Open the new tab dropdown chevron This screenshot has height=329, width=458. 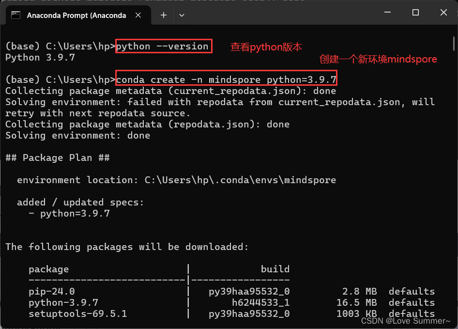[x=182, y=15]
